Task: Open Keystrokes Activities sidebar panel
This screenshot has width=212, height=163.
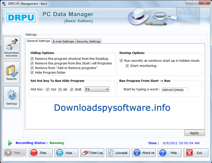Action: pyautogui.click(x=12, y=48)
